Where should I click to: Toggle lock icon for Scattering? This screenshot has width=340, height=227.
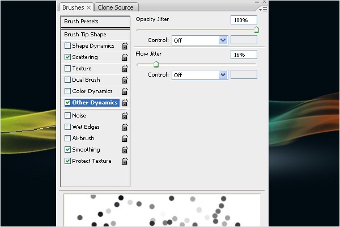coord(125,57)
